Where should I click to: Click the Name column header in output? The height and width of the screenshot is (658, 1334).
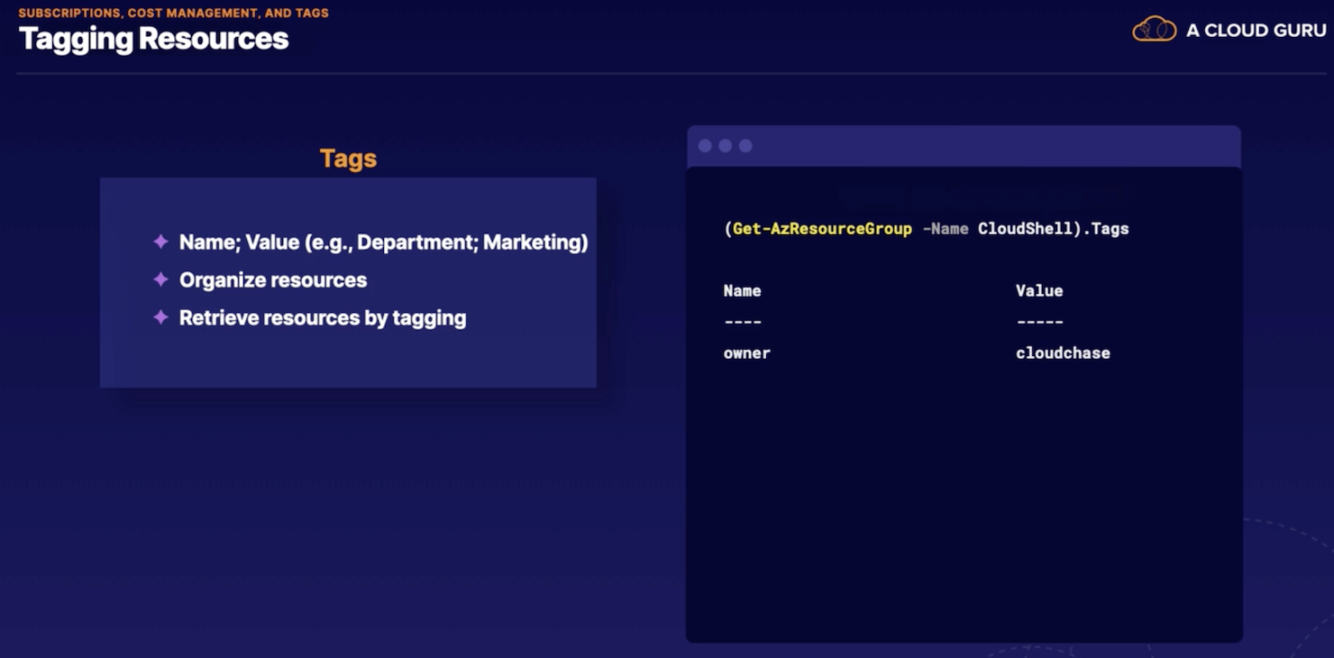(x=742, y=291)
